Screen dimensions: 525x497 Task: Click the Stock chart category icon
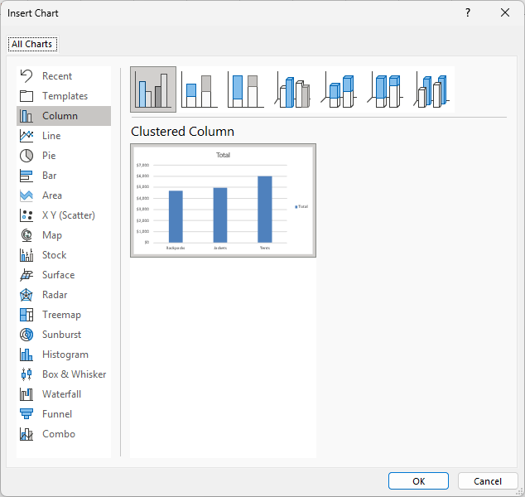point(26,255)
